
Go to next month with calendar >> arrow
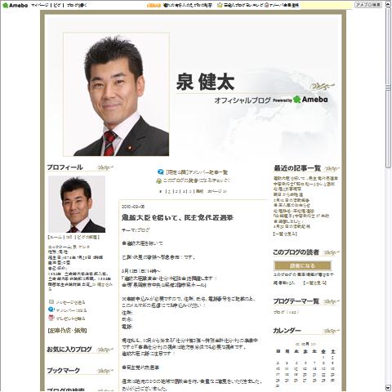(313, 344)
